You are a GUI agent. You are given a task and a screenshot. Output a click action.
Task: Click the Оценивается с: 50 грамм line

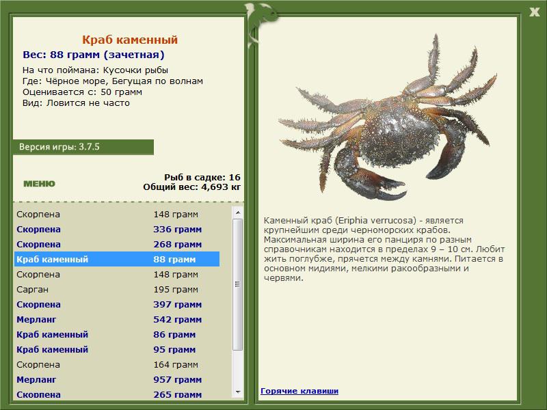pyautogui.click(x=82, y=92)
